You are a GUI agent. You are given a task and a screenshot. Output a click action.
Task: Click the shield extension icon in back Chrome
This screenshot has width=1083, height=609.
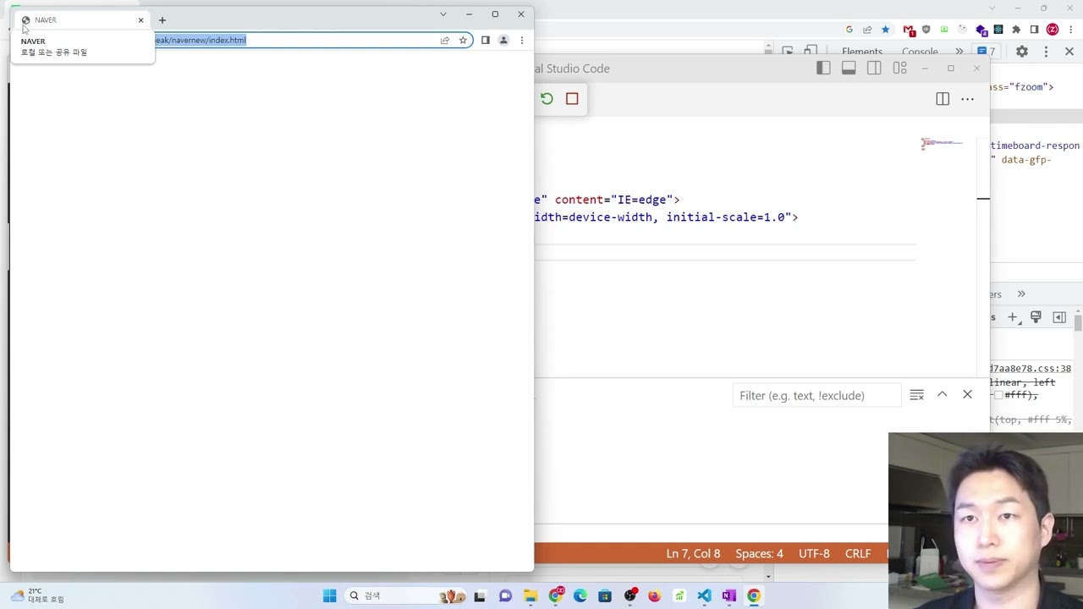pyautogui.click(x=926, y=30)
